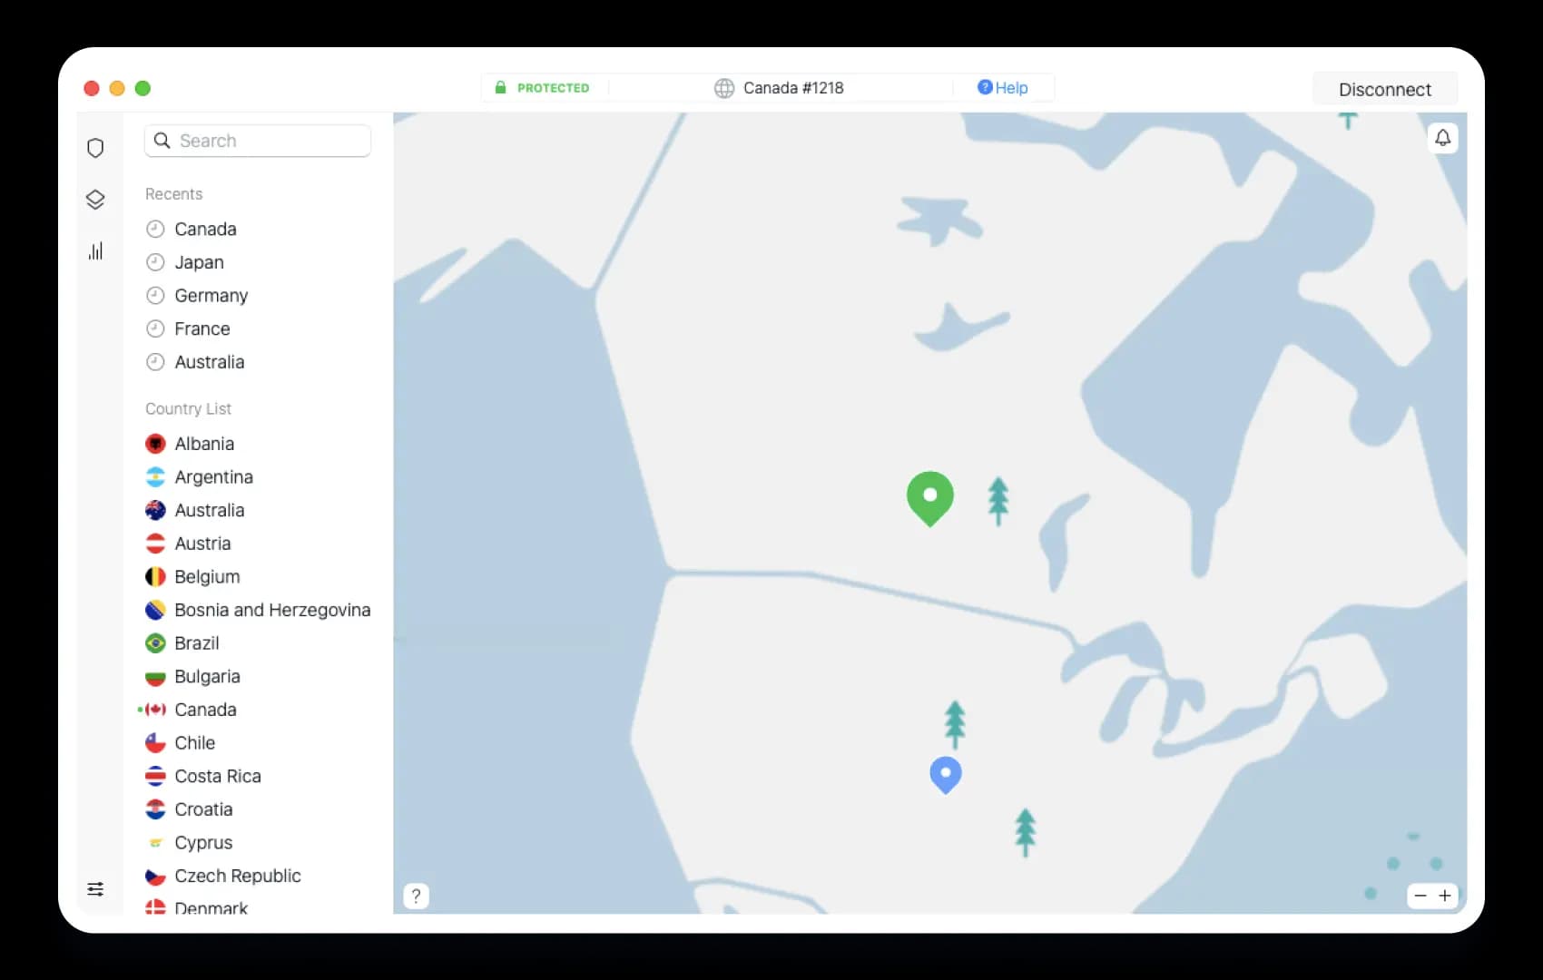
Task: Zoom out the map with minus
Action: click(1420, 896)
